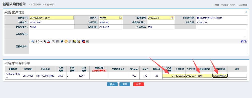Click the 数量/卷 value 28
The image size is (252, 98).
(157, 76)
